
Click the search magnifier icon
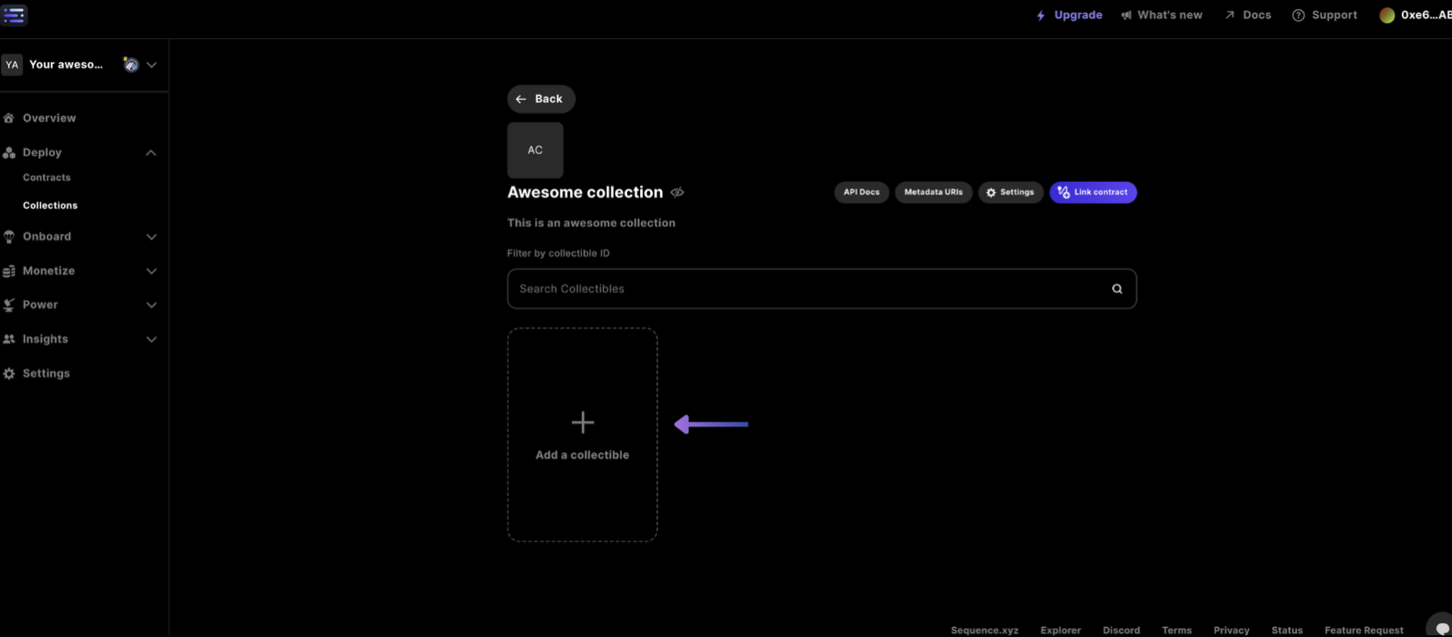tap(1116, 289)
